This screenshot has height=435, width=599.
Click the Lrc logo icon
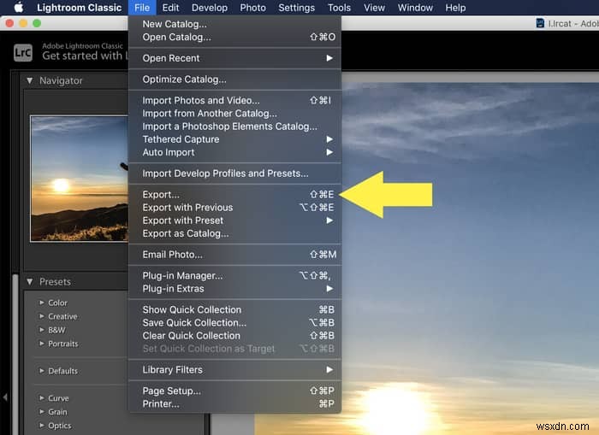(23, 53)
